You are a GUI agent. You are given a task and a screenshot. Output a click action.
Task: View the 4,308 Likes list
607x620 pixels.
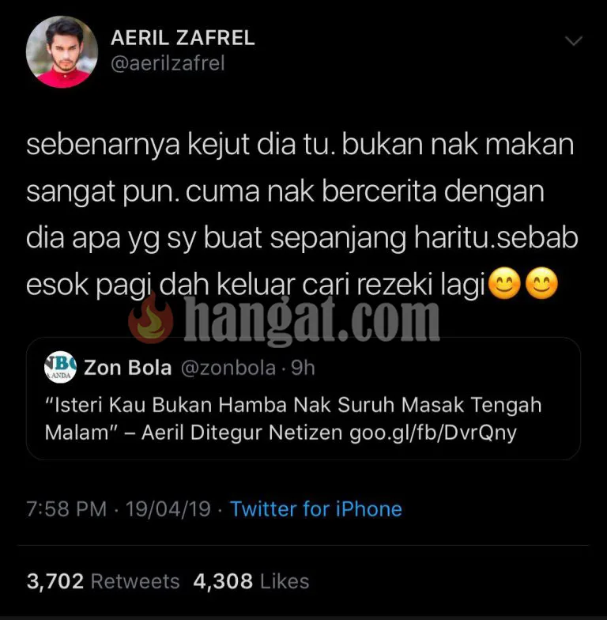click(251, 581)
